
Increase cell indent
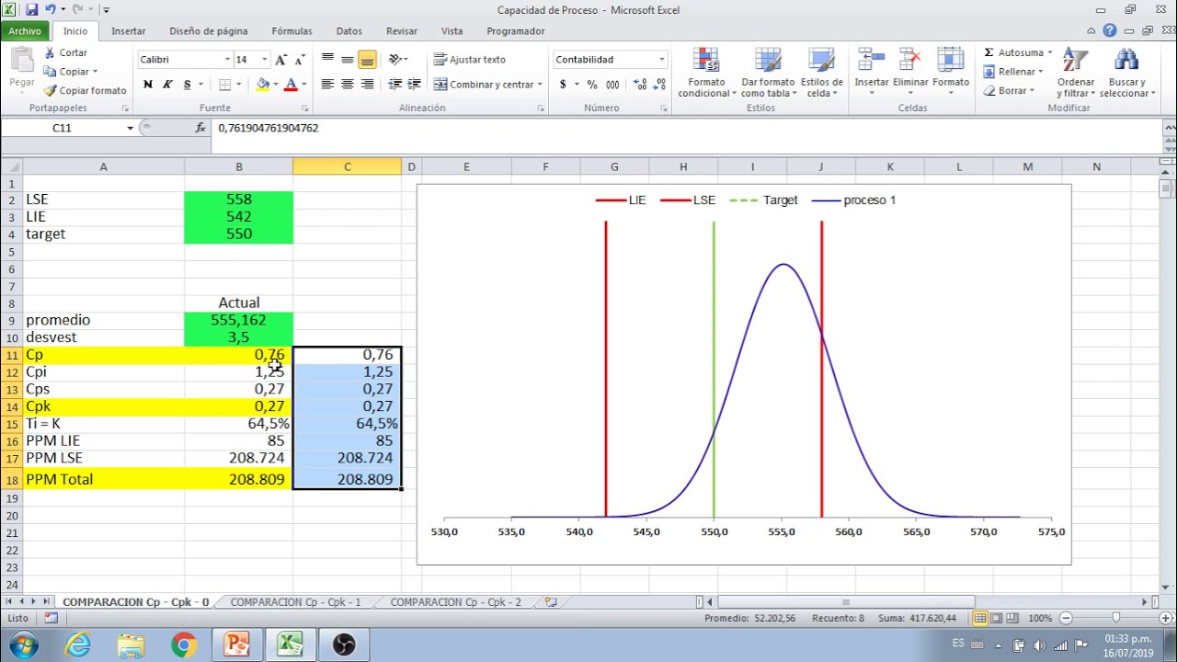pyautogui.click(x=416, y=85)
